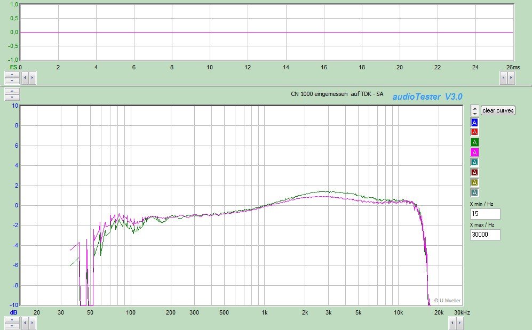Click the spinner left of clear curves
The image size is (532, 330).
(474, 110)
